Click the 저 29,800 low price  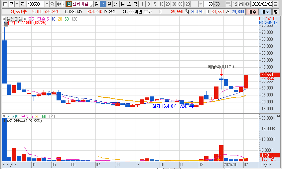pyautogui.click(x=235, y=12)
